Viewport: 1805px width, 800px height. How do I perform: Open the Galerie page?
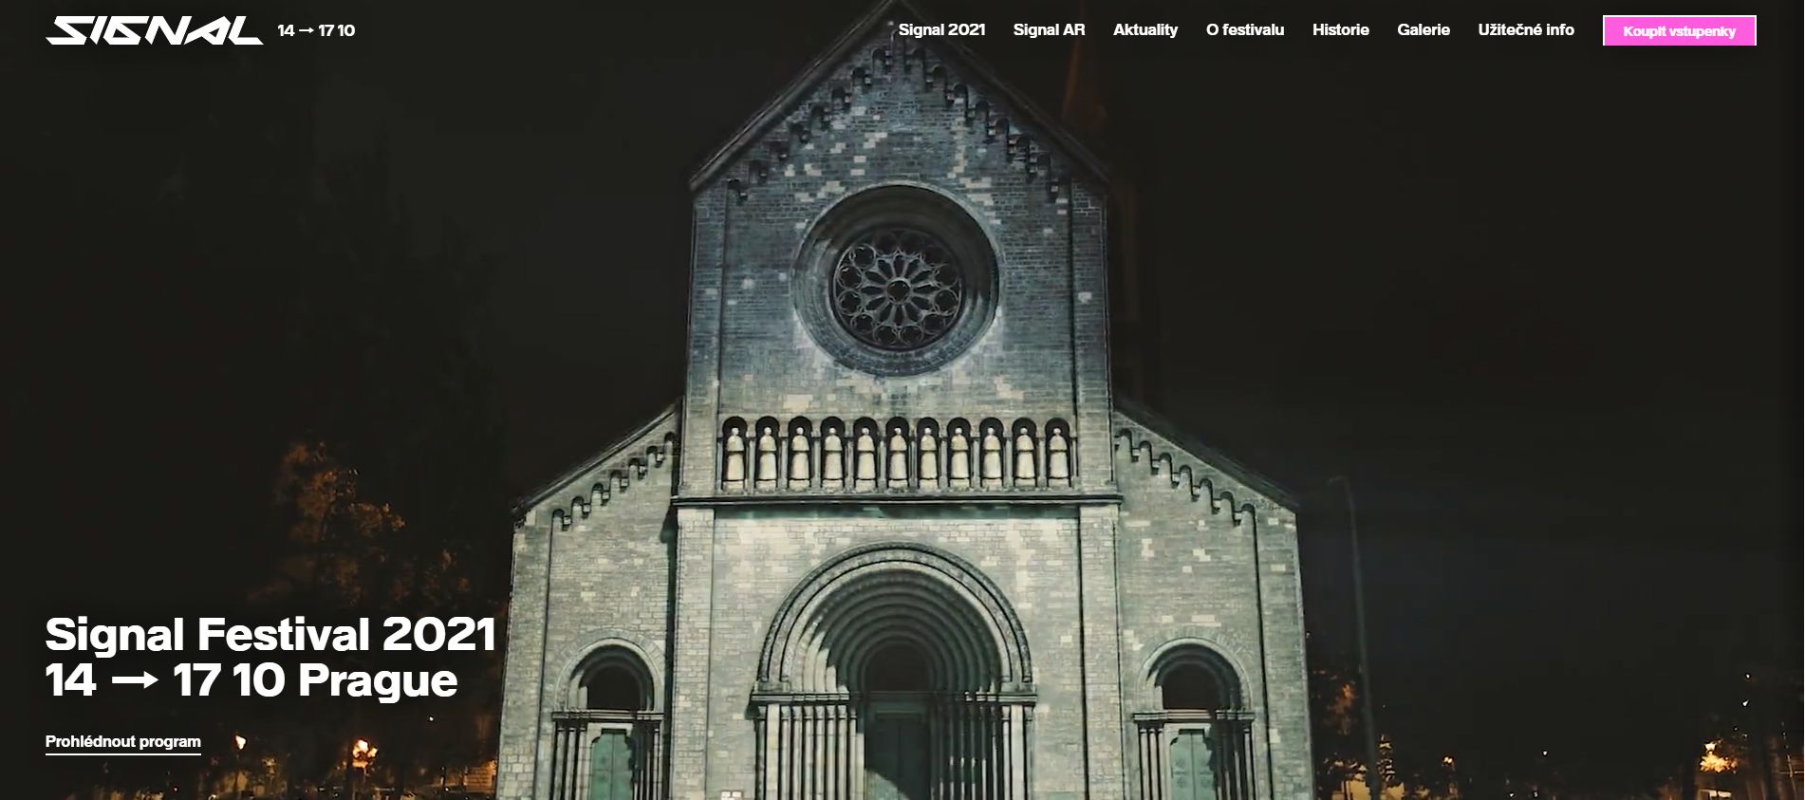(1424, 30)
